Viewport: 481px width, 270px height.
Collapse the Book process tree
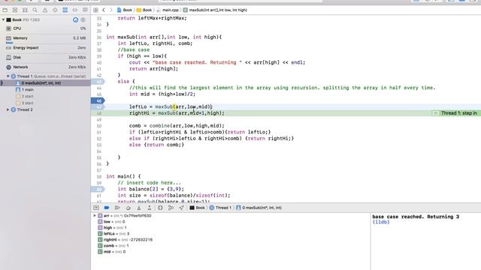coord(3,19)
